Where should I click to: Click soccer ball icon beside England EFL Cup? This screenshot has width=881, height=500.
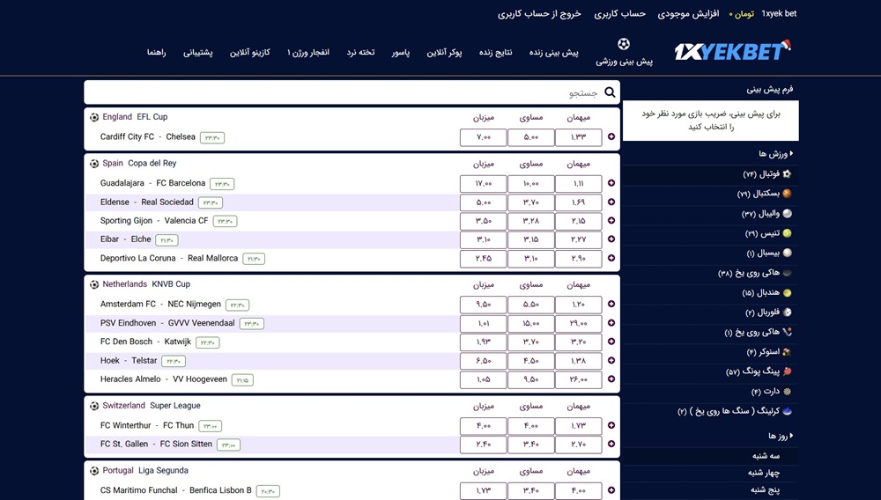(94, 117)
